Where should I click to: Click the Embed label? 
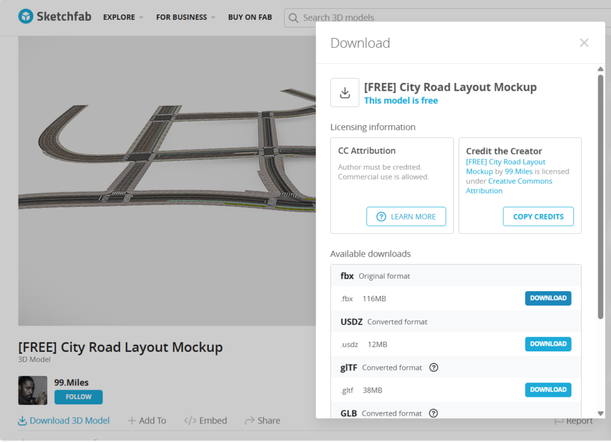(x=213, y=421)
